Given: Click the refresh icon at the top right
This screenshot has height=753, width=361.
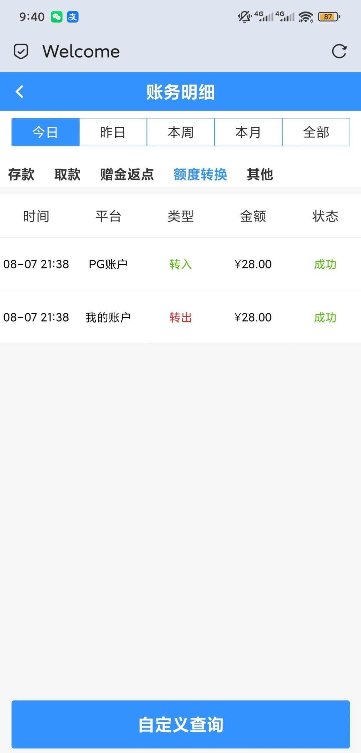Looking at the screenshot, I should (x=339, y=51).
